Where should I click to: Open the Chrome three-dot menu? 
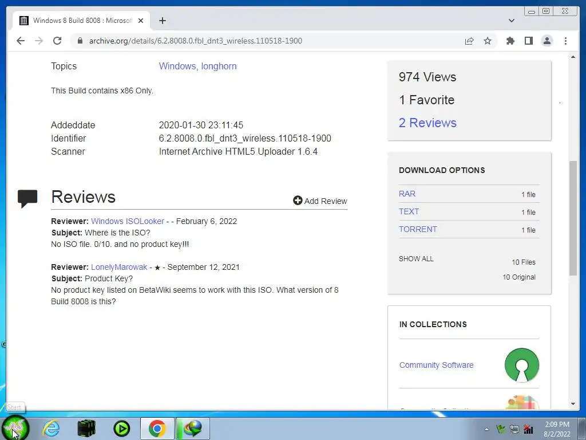(x=565, y=41)
